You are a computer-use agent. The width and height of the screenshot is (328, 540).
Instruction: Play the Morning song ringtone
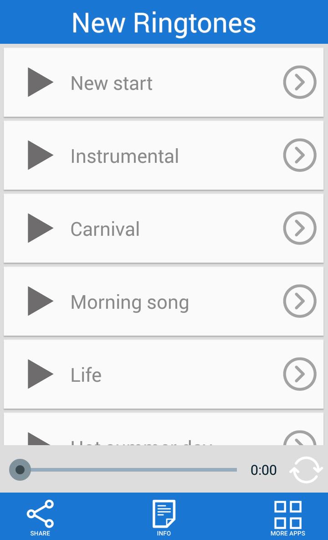pyautogui.click(x=40, y=301)
